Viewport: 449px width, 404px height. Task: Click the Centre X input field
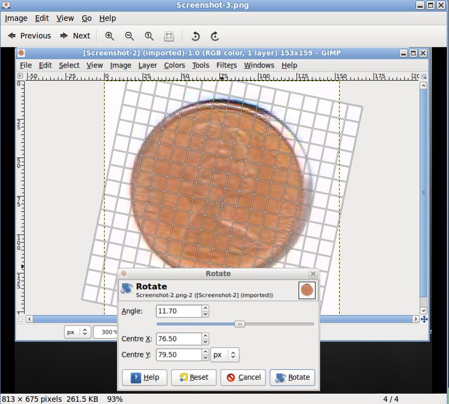(x=179, y=339)
